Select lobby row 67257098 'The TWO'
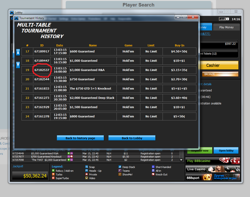This screenshot has height=197, width=250. click(96, 160)
